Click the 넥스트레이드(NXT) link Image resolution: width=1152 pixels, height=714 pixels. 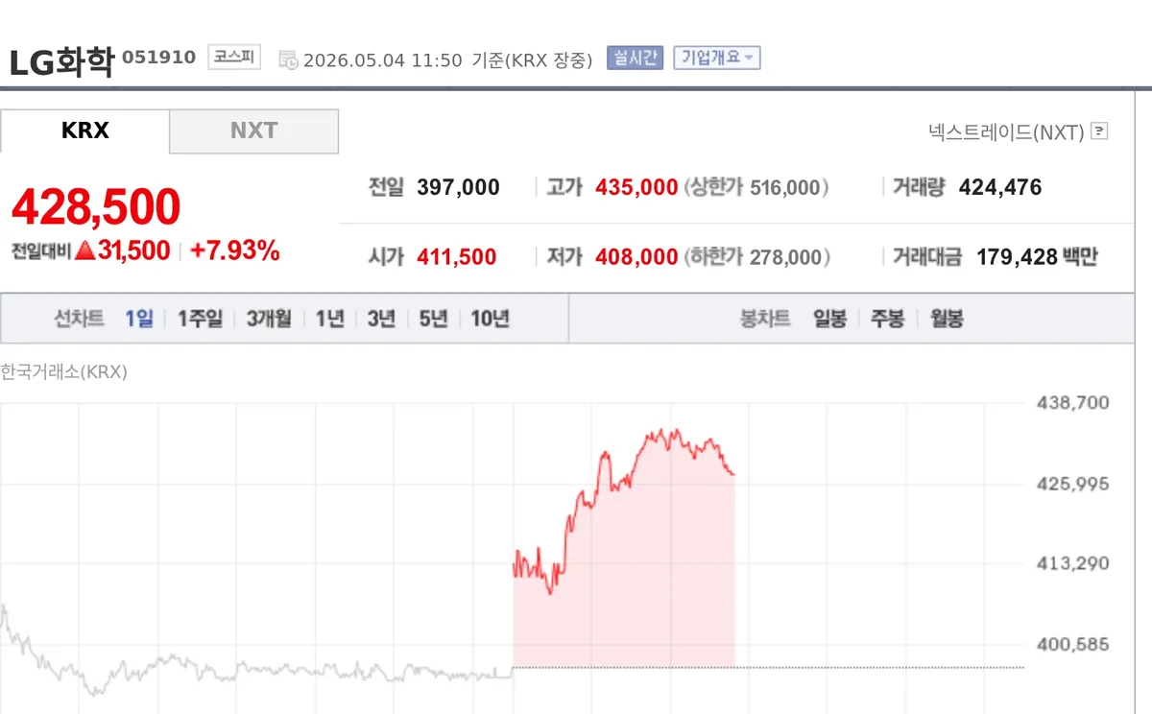1006,131
